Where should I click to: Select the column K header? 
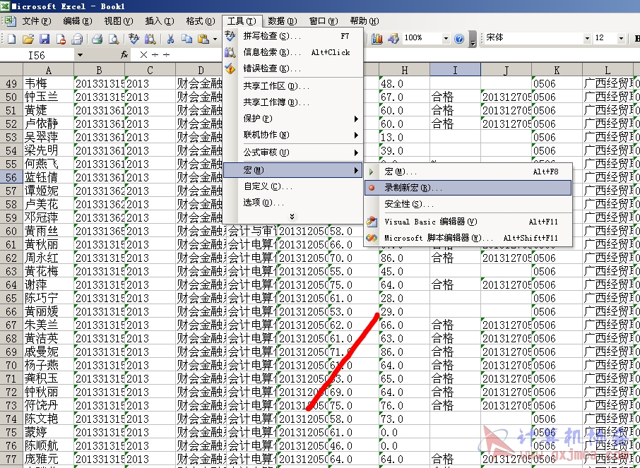tap(557, 70)
